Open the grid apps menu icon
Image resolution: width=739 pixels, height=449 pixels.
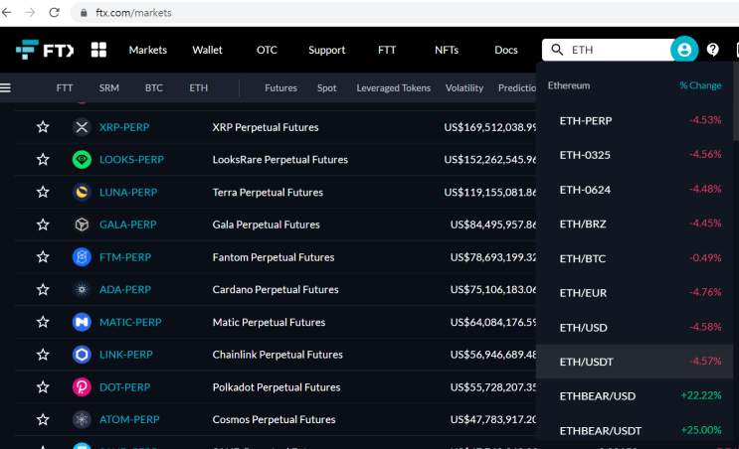point(98,50)
